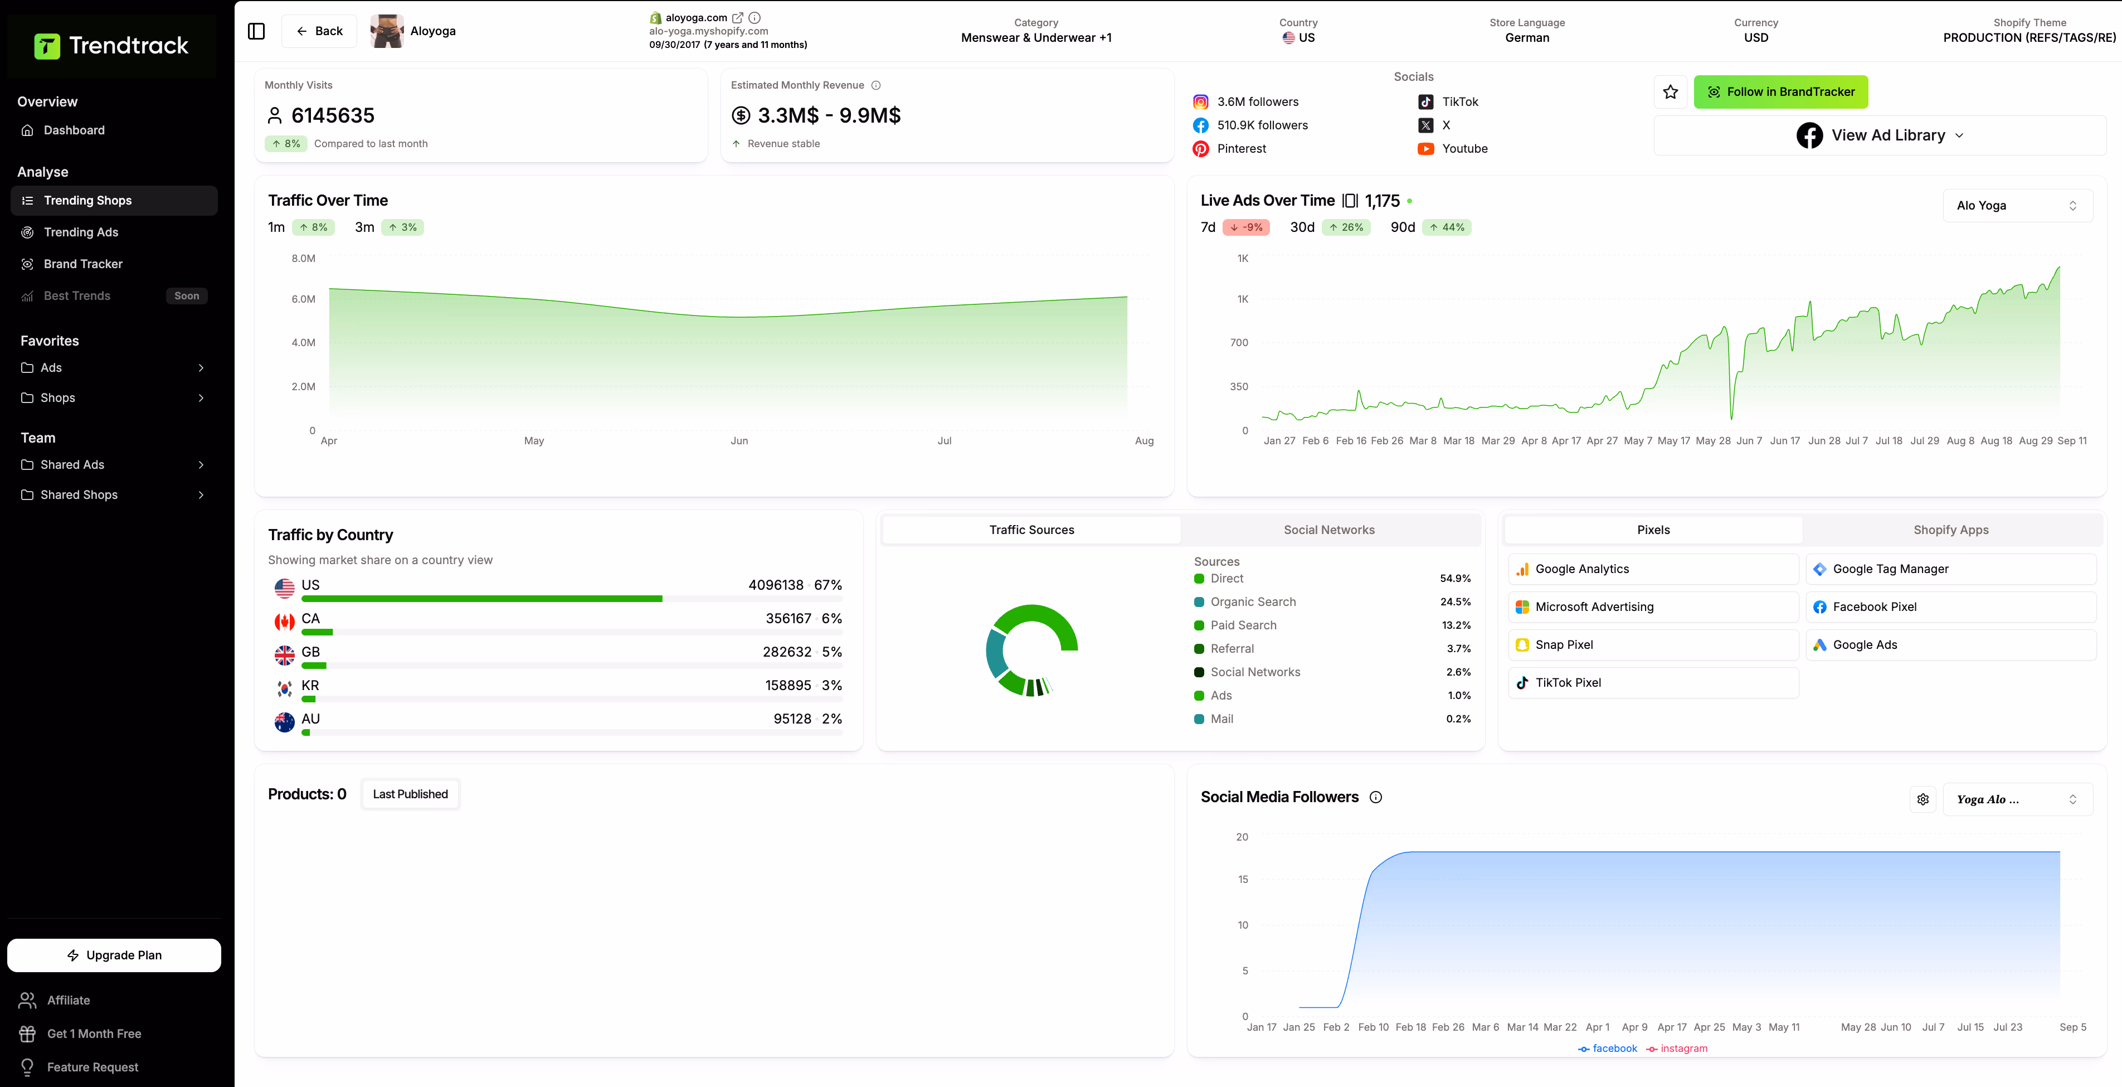Open external link icon beside aloyoga.com

[738, 17]
